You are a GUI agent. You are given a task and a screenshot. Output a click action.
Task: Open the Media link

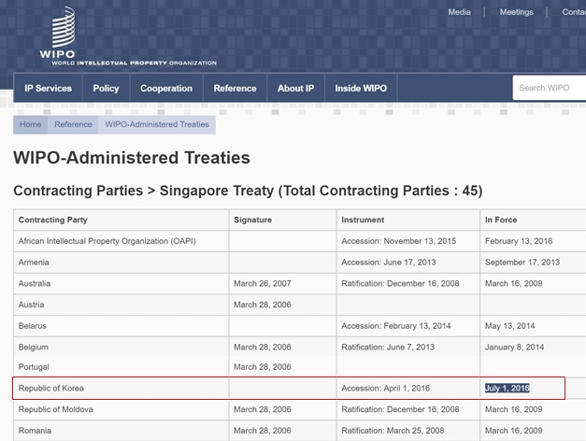click(459, 12)
